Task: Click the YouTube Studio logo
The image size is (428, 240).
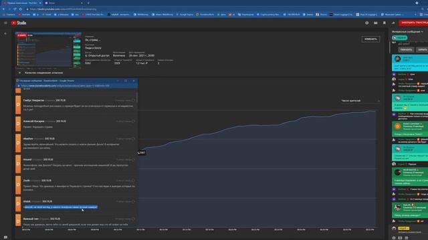Action: [x=19, y=23]
